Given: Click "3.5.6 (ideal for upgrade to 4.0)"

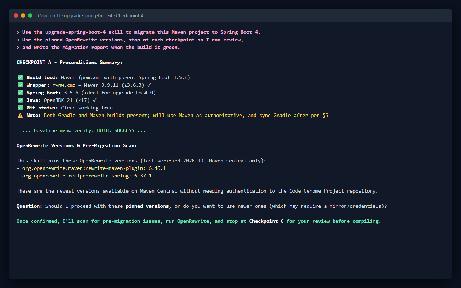Looking at the screenshot, I should (110, 93).
